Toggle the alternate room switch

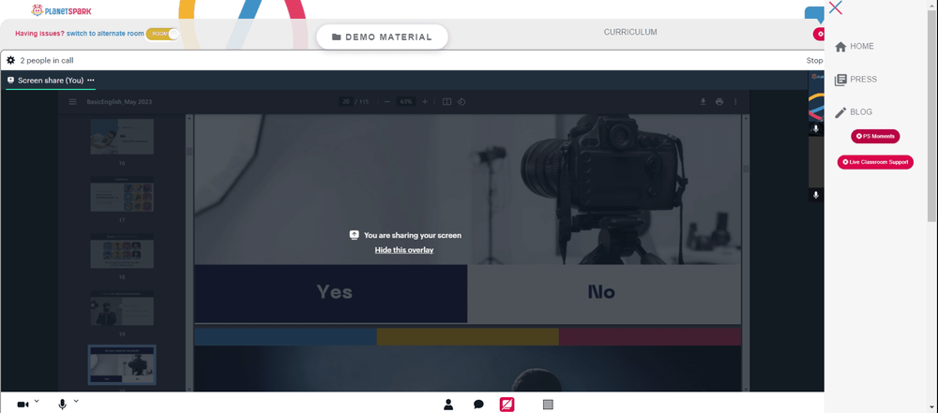click(x=162, y=34)
